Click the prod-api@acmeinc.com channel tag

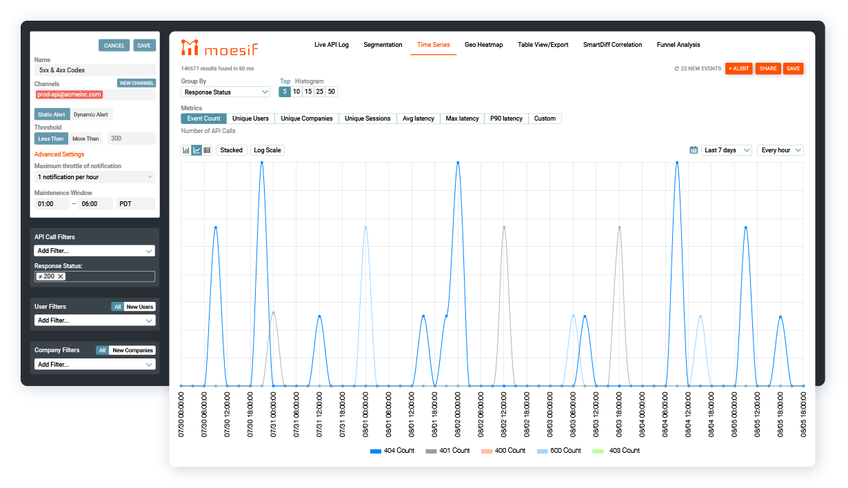click(69, 94)
